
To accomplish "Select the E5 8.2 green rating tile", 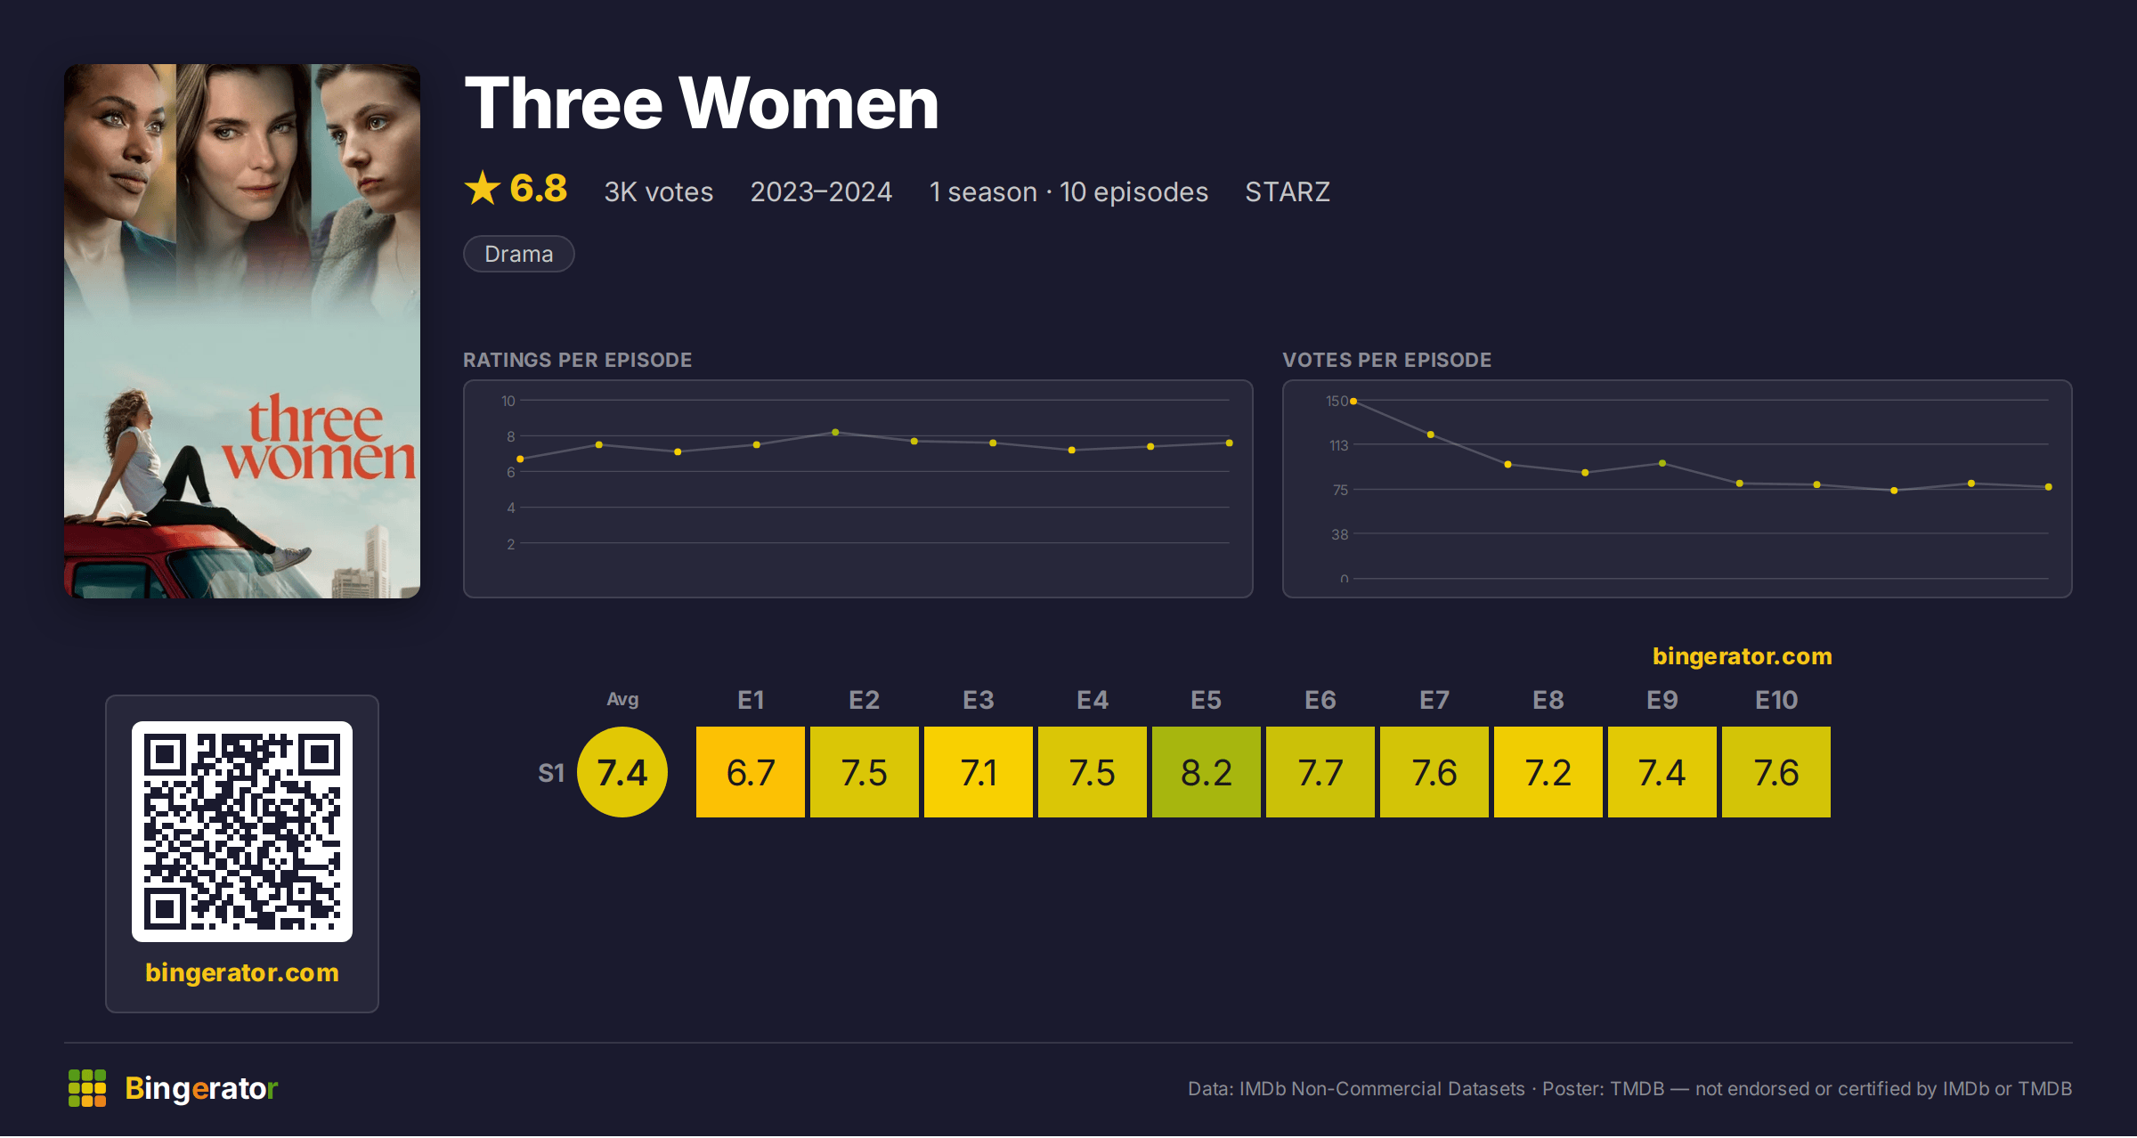I will (1207, 772).
